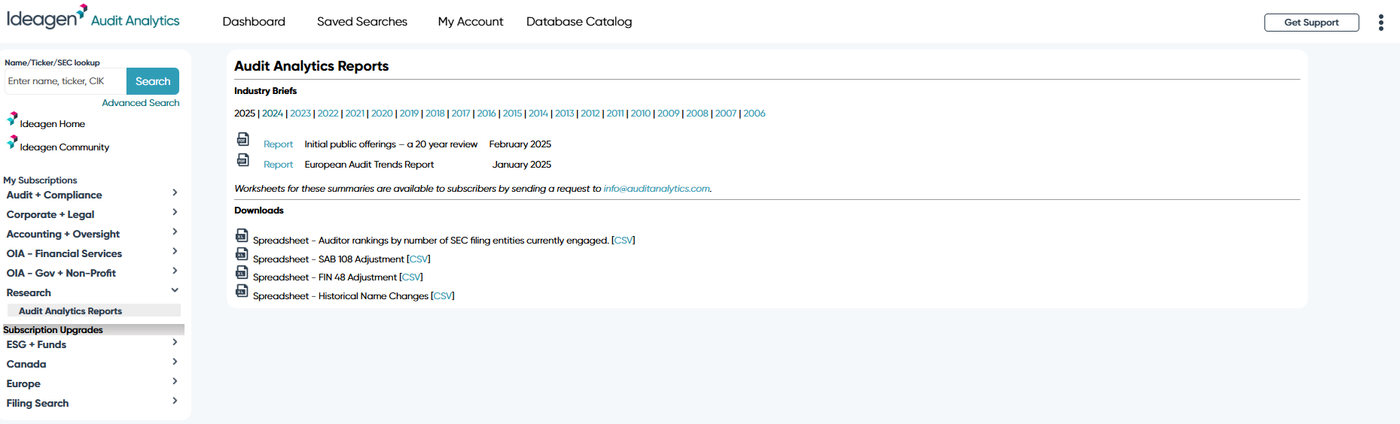The width and height of the screenshot is (1400, 424).
Task: Download Historical Name Changes CSV
Action: point(443,296)
